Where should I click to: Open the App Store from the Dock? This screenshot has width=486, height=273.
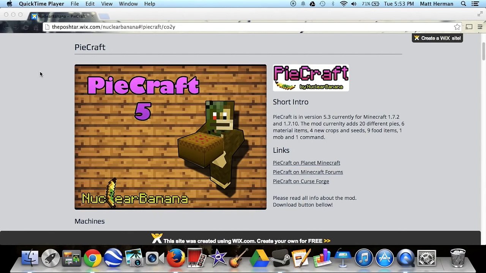(385, 258)
